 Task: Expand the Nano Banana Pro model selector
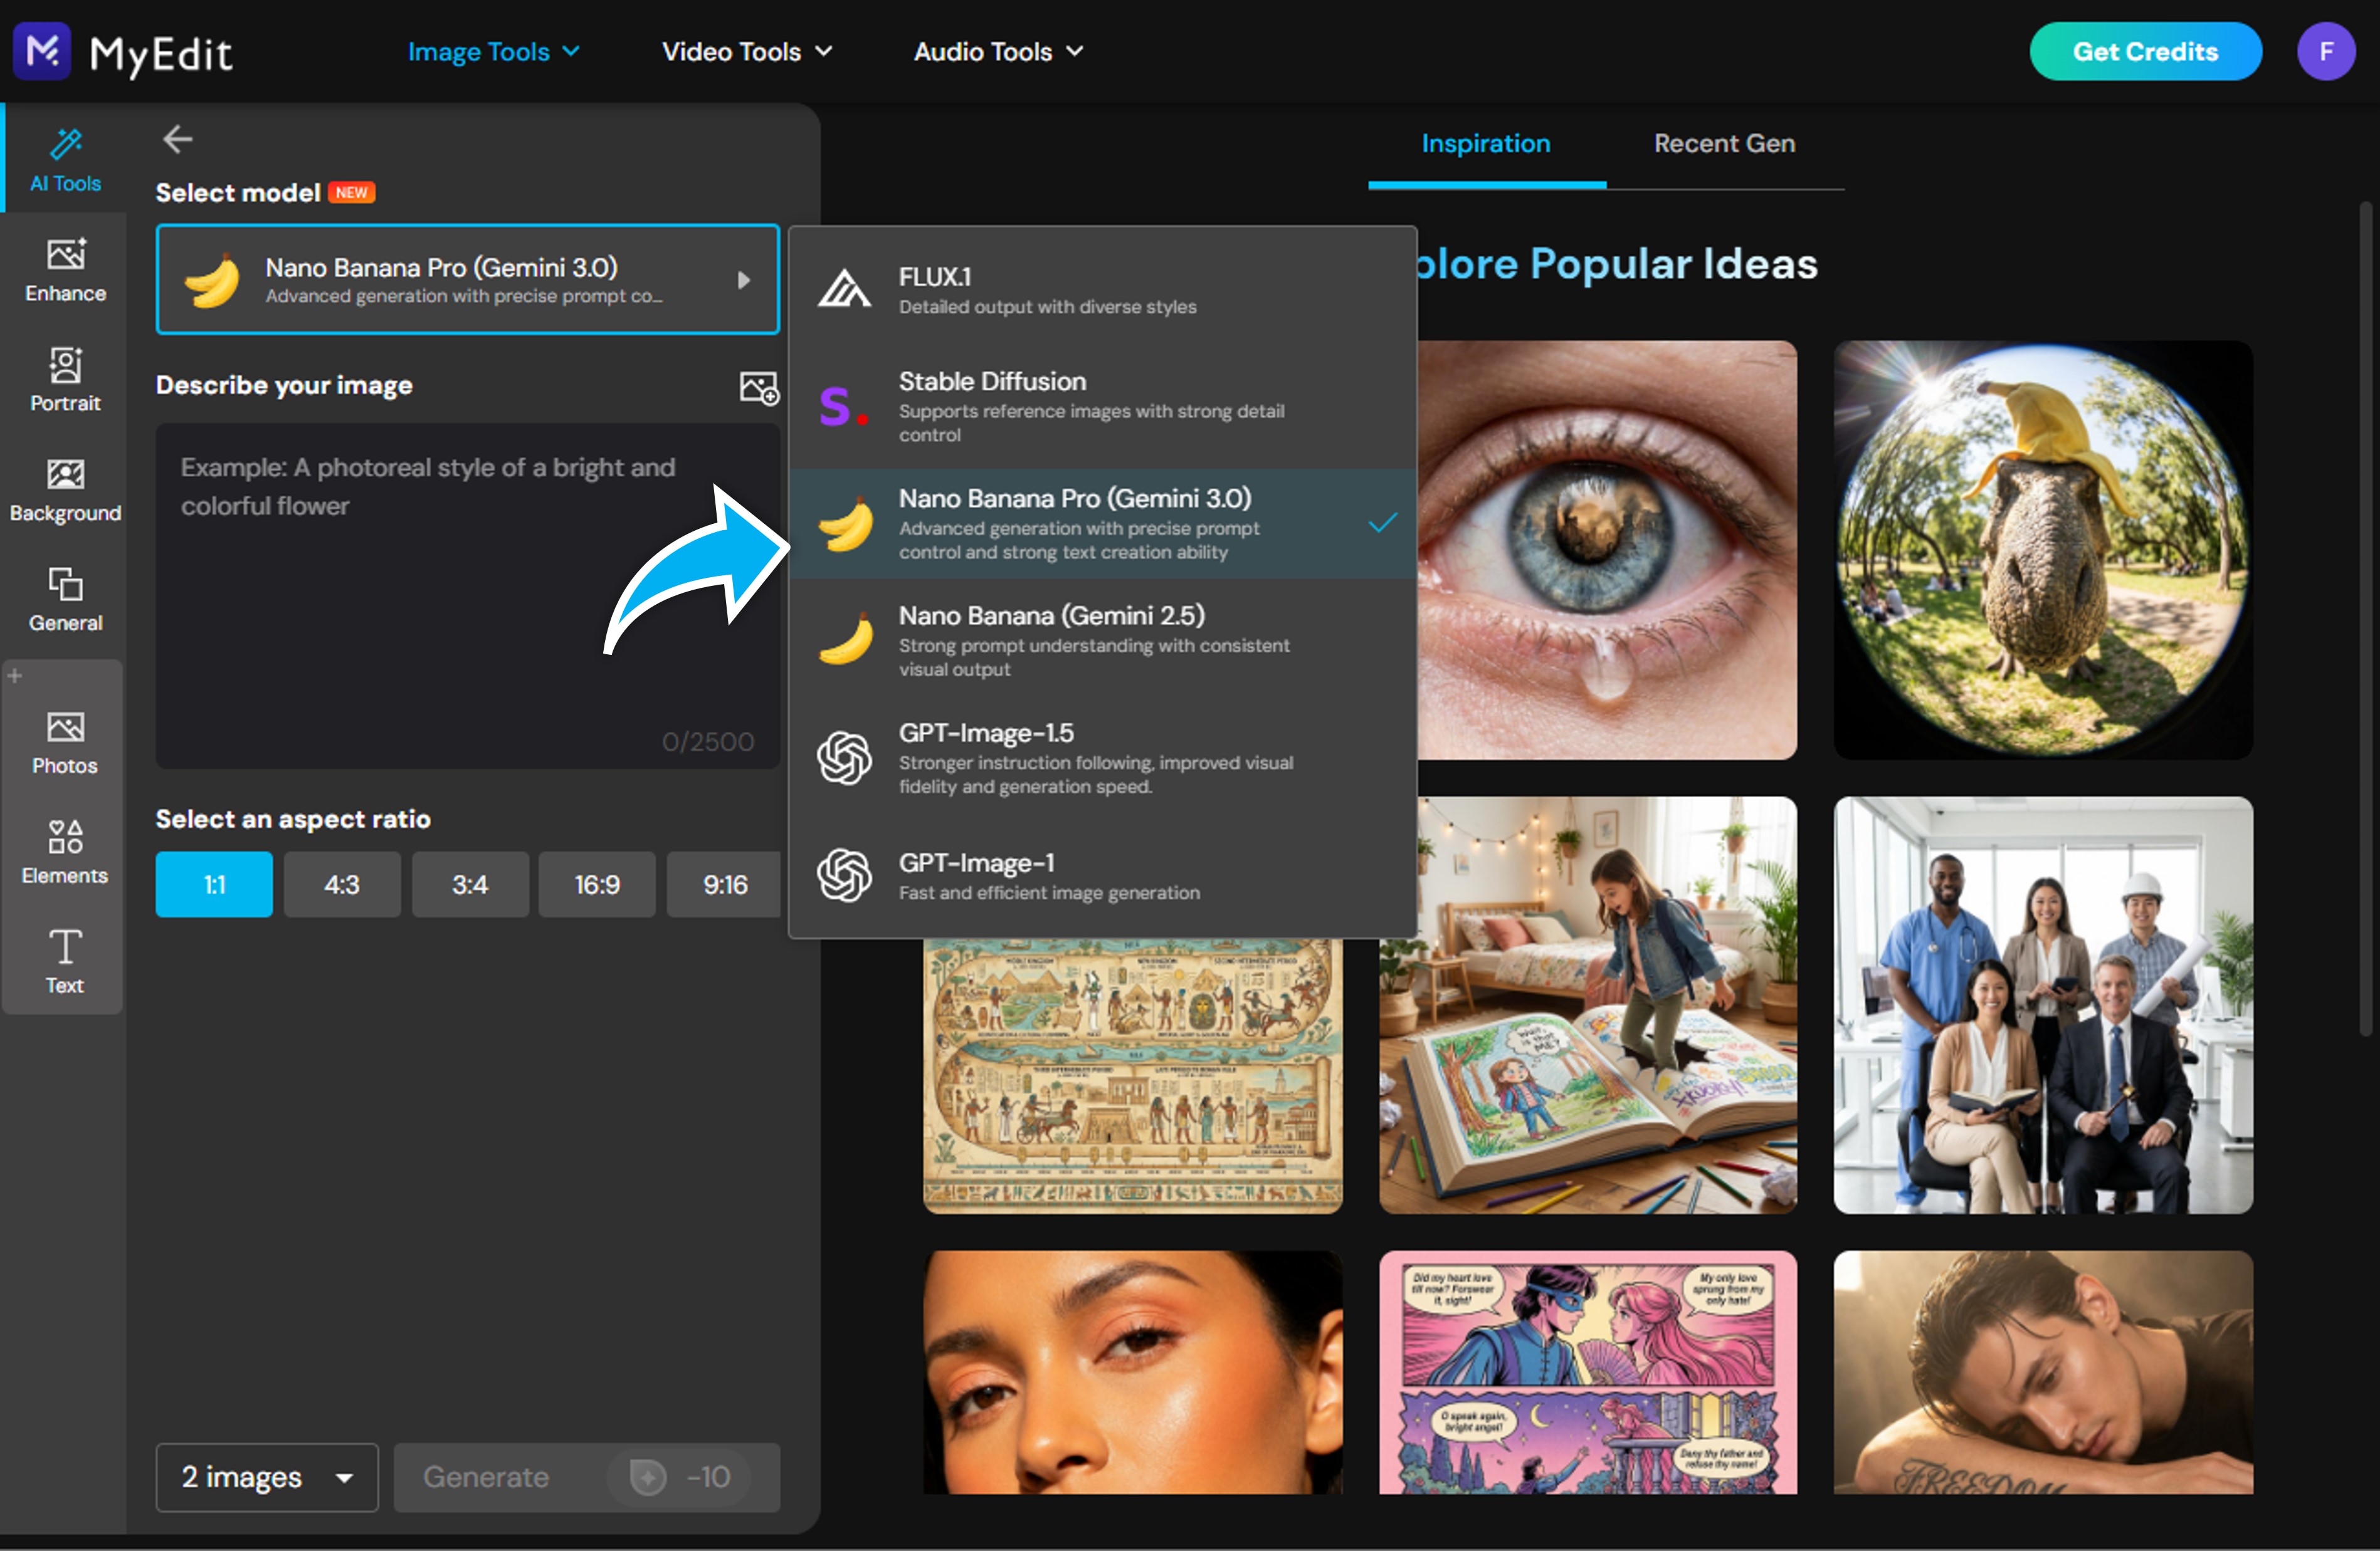(467, 280)
